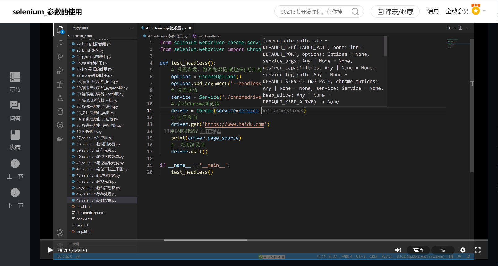Click the tooltip popup scrollbar
This screenshot has width=498, height=266.
click(385, 46)
